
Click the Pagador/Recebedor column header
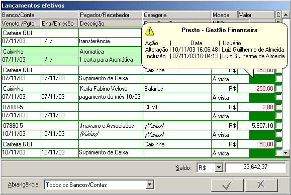pyautogui.click(x=111, y=15)
